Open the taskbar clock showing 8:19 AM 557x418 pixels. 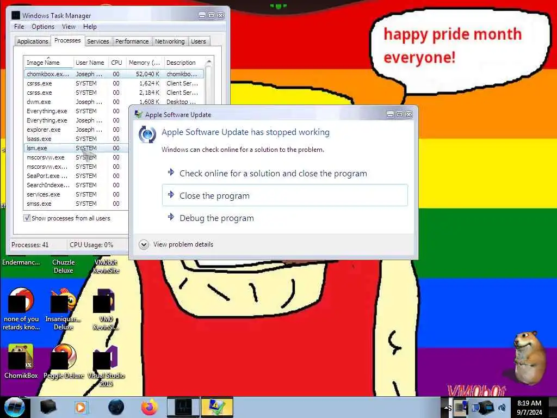tap(529, 408)
